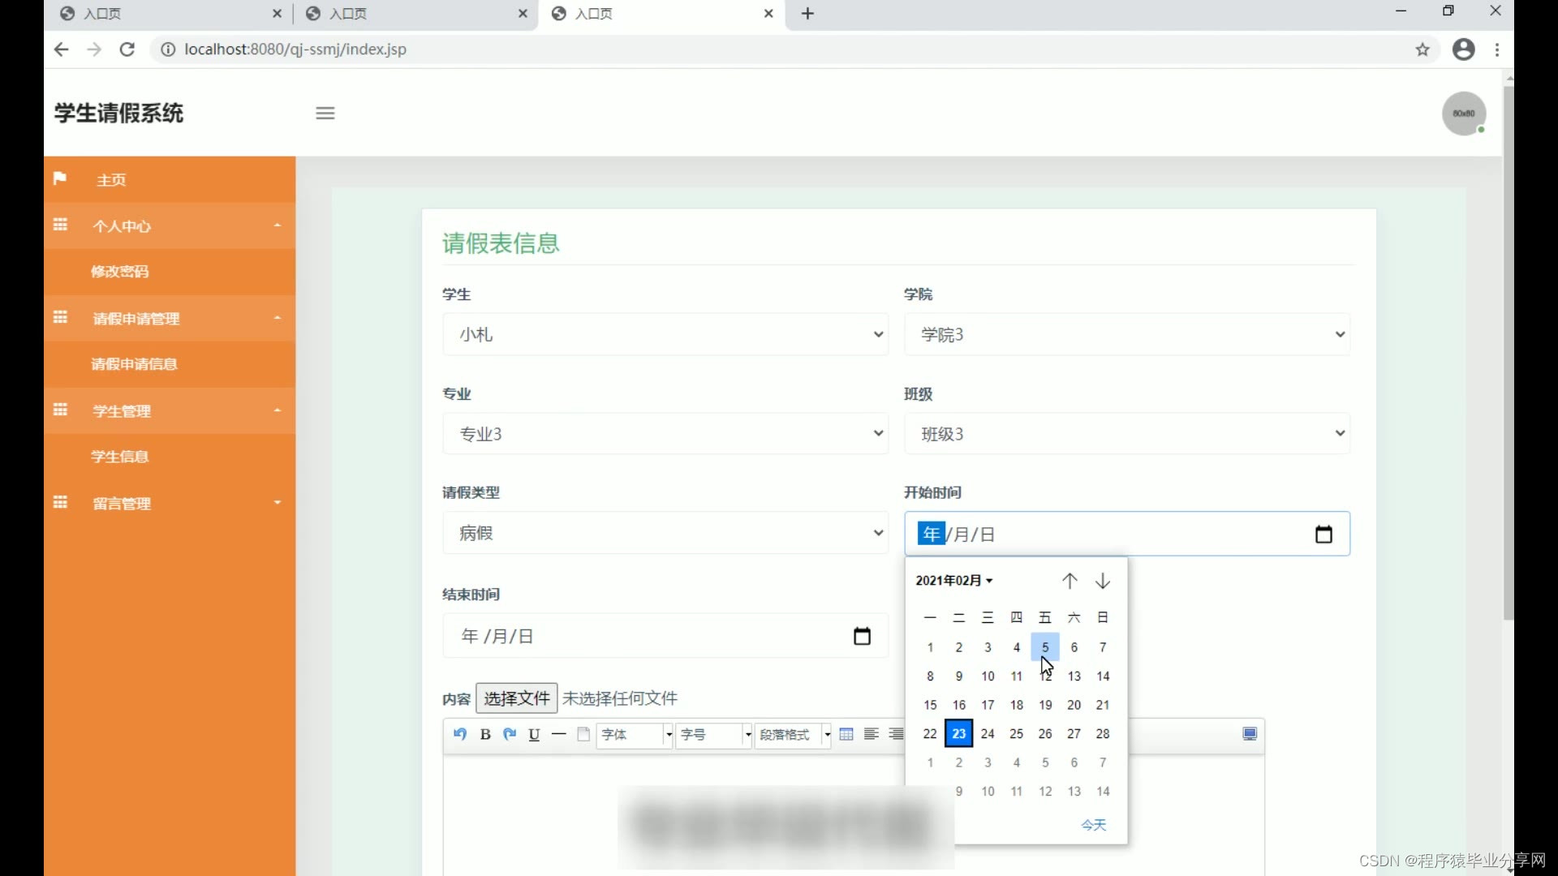Viewport: 1558px width, 876px height.
Task: Click the user avatar at top right
Action: click(1463, 114)
